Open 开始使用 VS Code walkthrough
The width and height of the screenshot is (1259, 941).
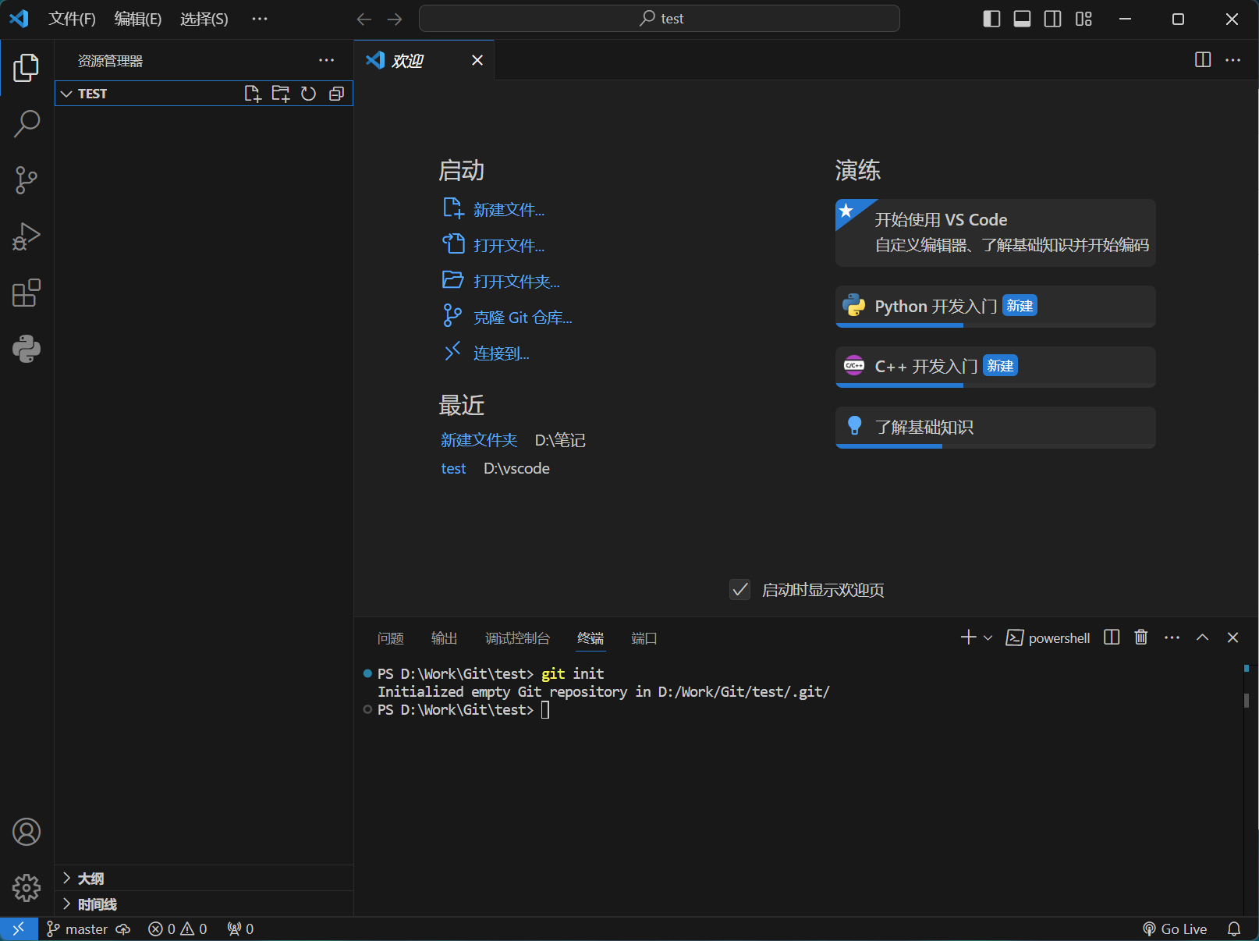coord(995,233)
